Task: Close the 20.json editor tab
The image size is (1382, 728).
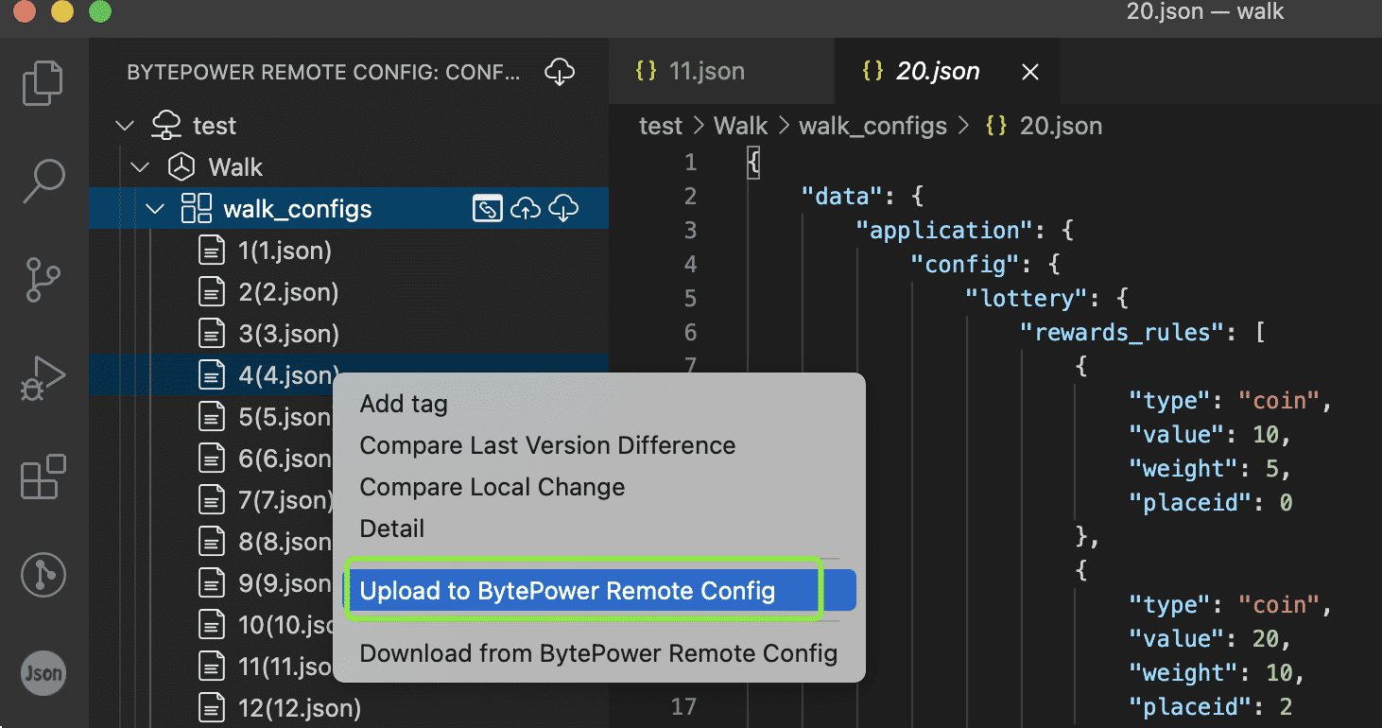Action: pos(1031,72)
